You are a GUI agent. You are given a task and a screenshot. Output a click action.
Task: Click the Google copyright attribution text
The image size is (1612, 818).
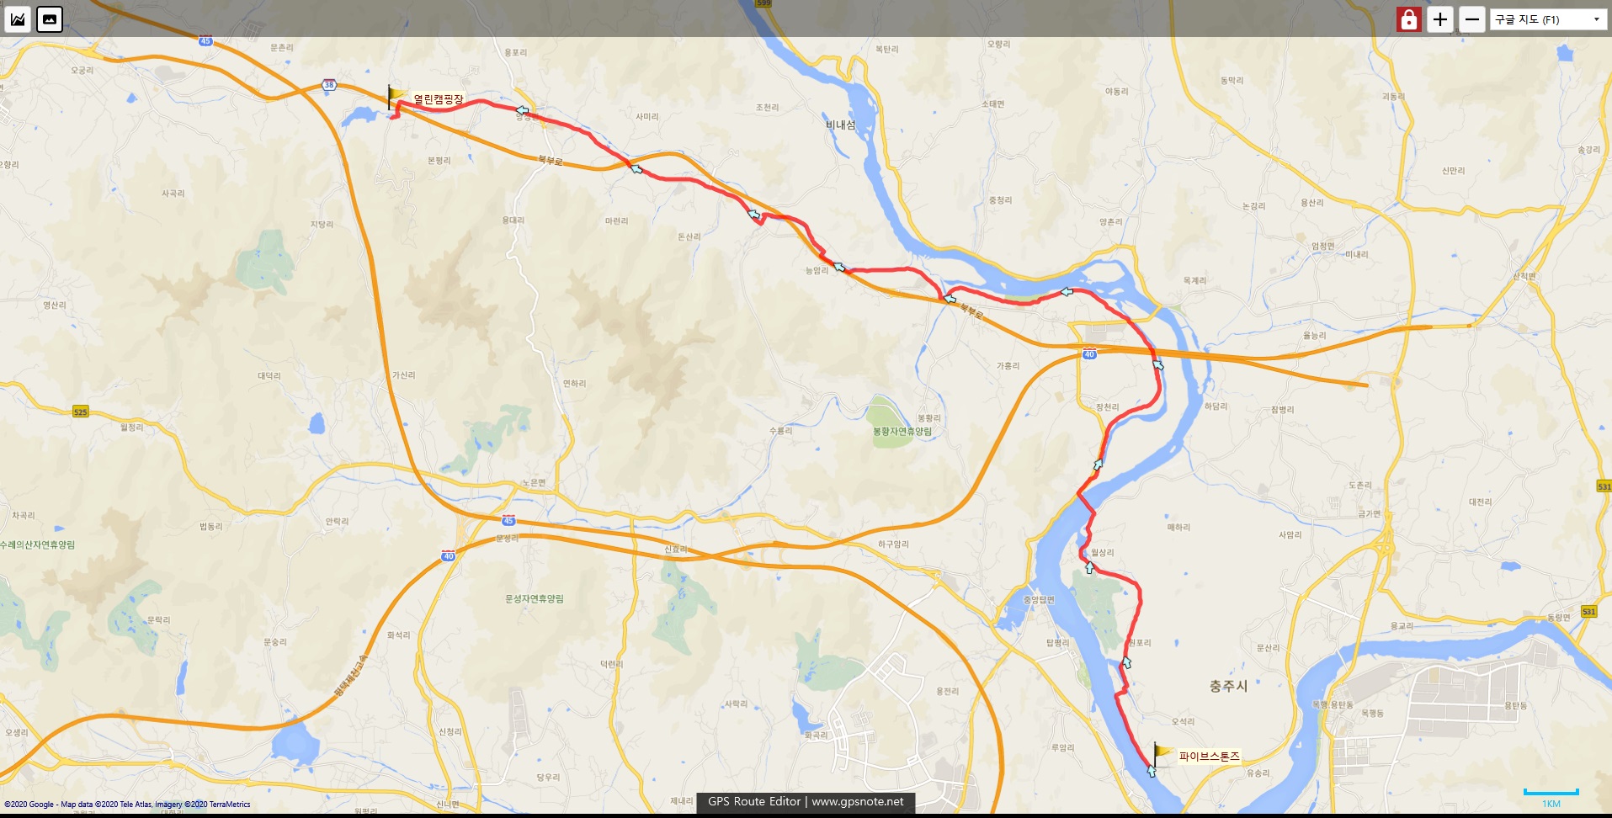(x=127, y=805)
